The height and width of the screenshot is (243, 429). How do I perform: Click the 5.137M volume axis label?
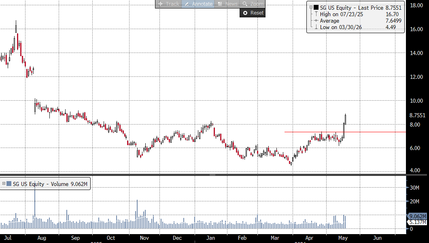click(x=417, y=222)
